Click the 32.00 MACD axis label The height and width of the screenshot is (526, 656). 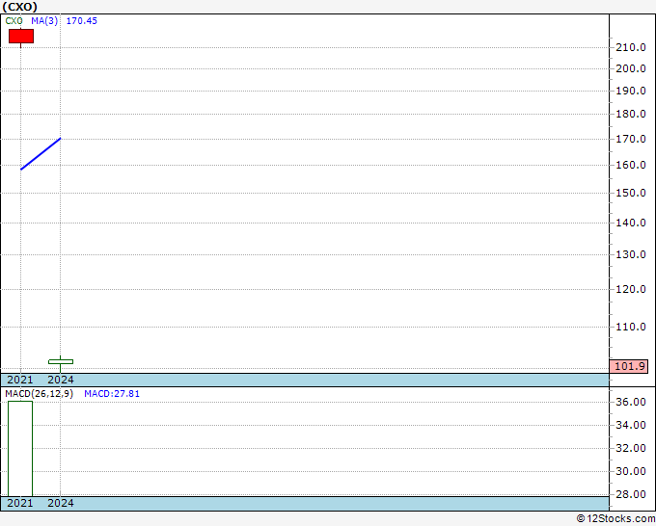click(x=631, y=448)
